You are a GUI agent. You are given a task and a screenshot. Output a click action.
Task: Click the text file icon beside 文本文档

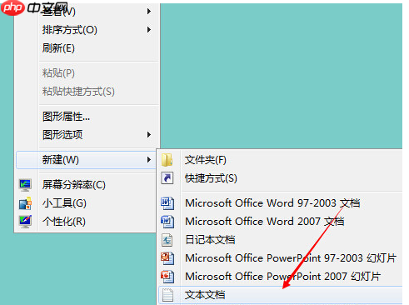167,295
